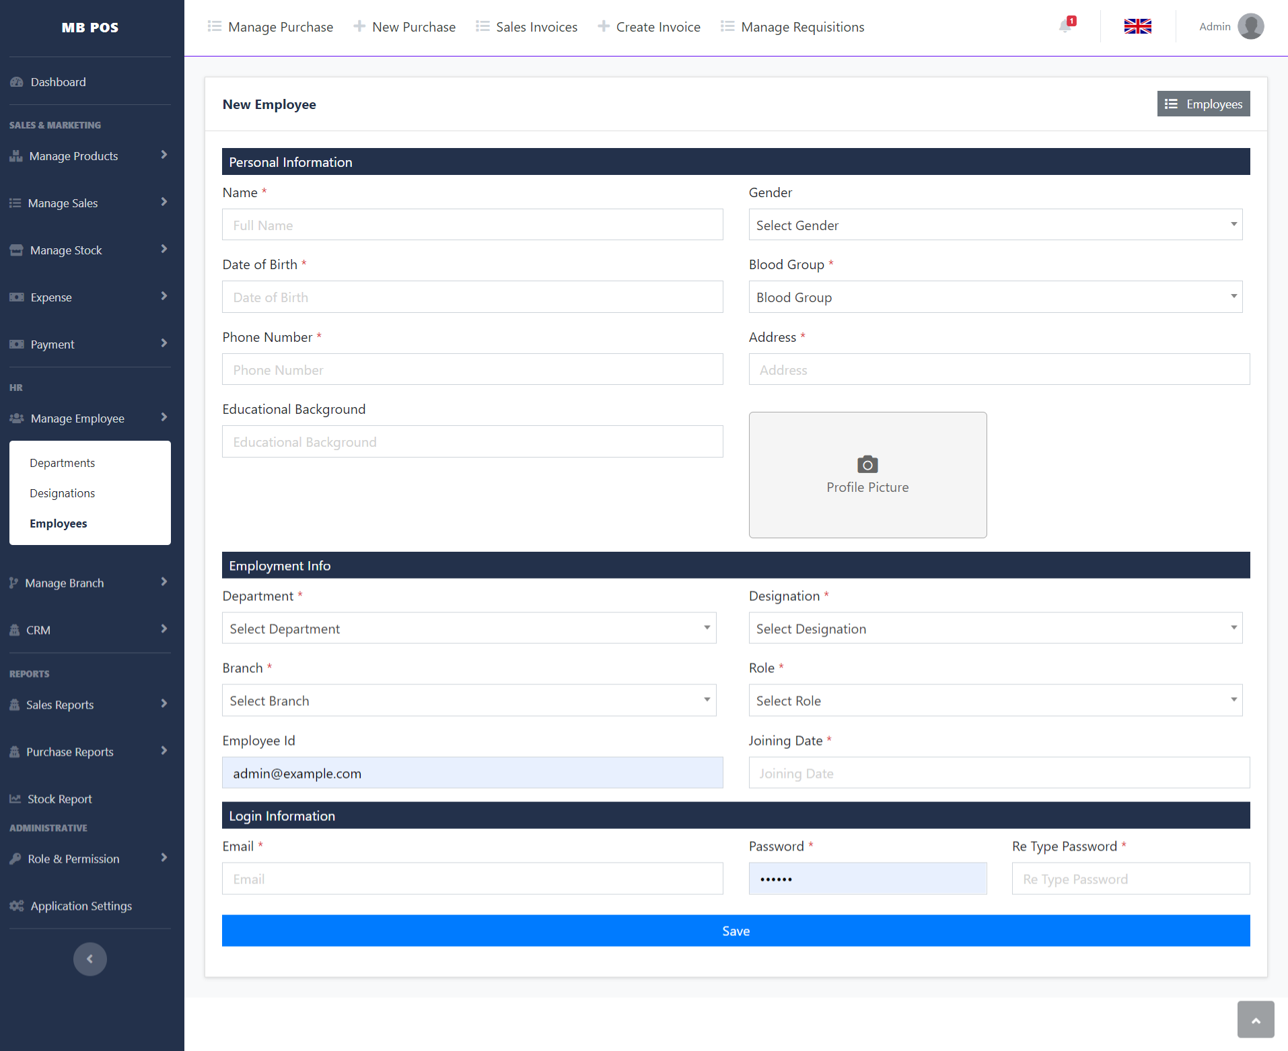
Task: Select Create Invoice in the top bar
Action: coord(648,27)
